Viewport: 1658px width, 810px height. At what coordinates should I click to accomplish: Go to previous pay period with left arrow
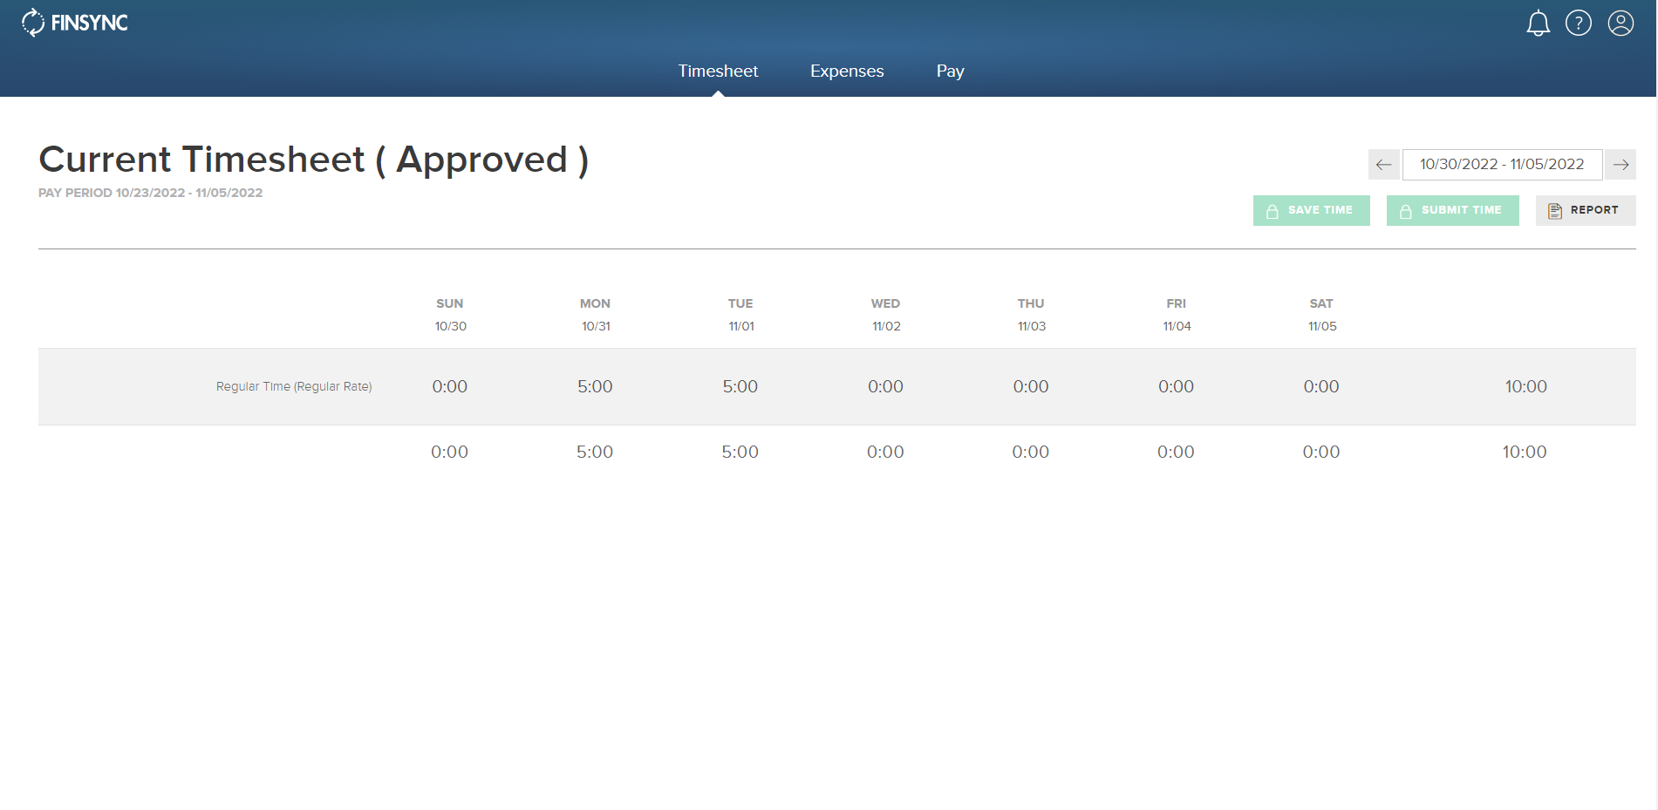pyautogui.click(x=1384, y=164)
